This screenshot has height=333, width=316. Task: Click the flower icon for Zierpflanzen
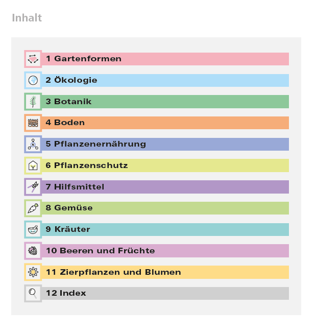point(33,272)
